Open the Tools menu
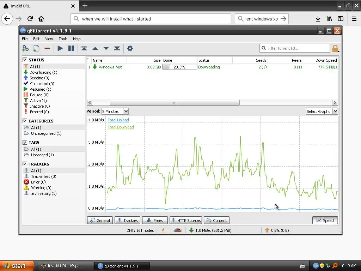Image resolution: width=361 pixels, height=271 pixels. (x=63, y=39)
